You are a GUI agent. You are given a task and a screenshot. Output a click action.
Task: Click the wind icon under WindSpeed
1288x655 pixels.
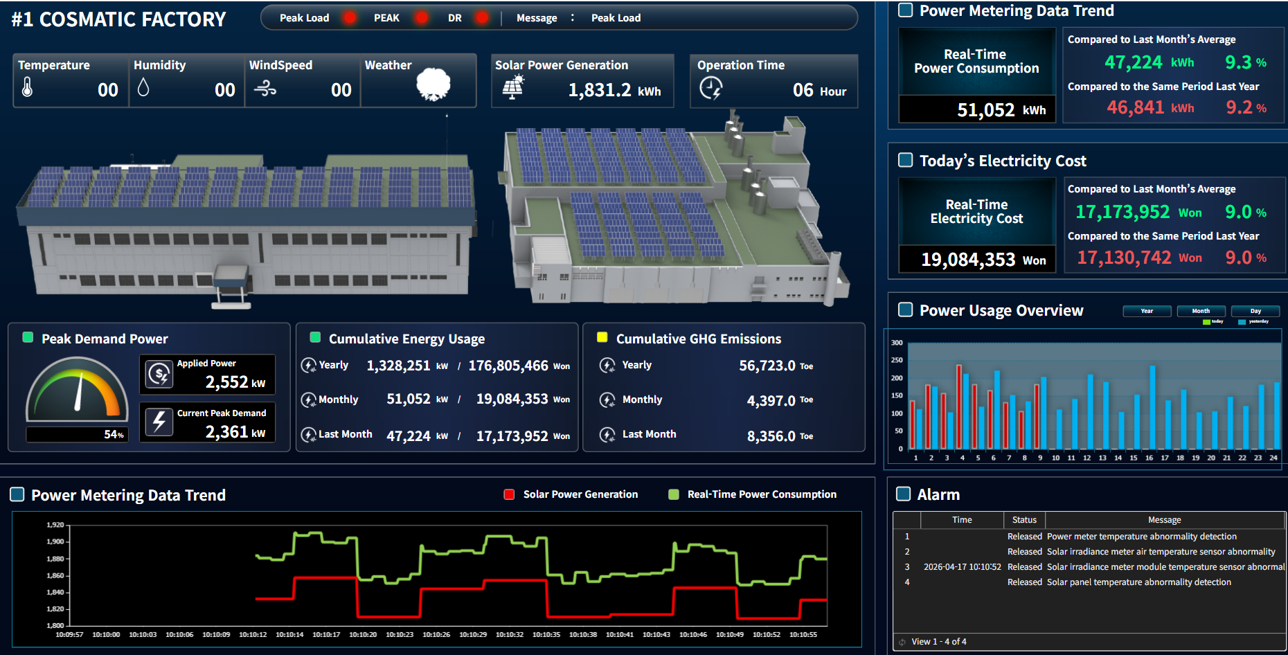265,88
